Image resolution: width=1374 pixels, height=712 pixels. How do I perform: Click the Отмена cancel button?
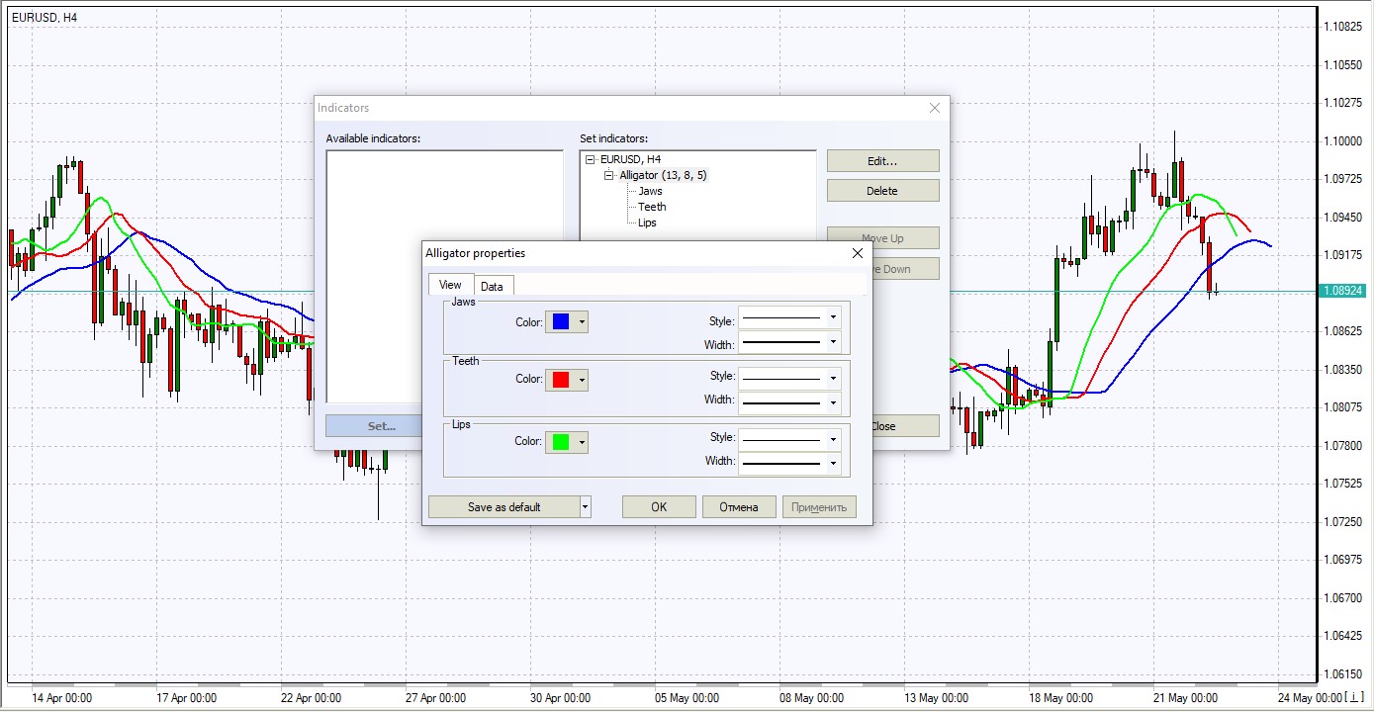coord(739,507)
